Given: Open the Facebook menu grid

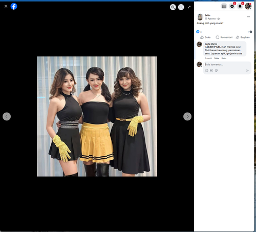Looking at the screenshot, I should click(224, 6).
